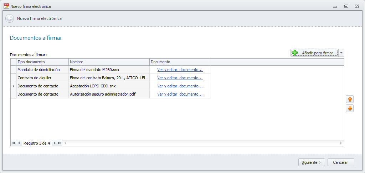Screen dimensions: 365x173
Task: Select the Contrato de alquiler cell
Action: (x=42, y=78)
